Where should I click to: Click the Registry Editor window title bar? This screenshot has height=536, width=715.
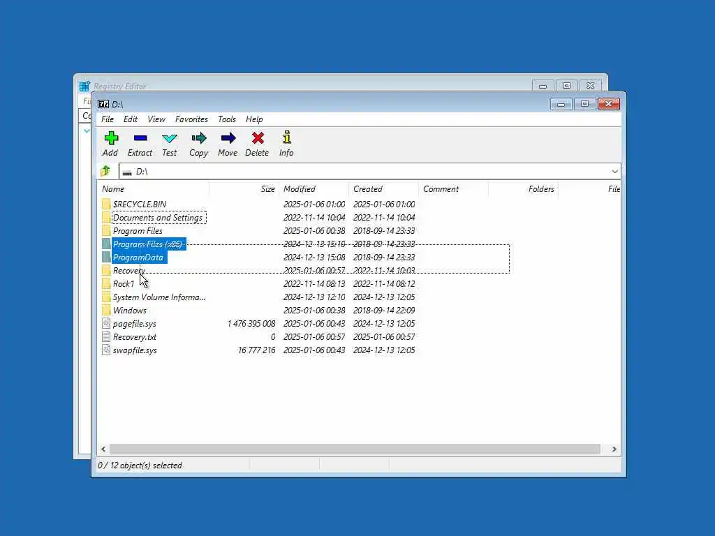coord(306,85)
